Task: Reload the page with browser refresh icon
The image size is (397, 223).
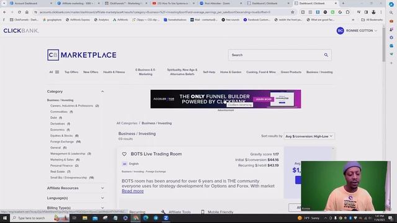Action: (x=19, y=12)
